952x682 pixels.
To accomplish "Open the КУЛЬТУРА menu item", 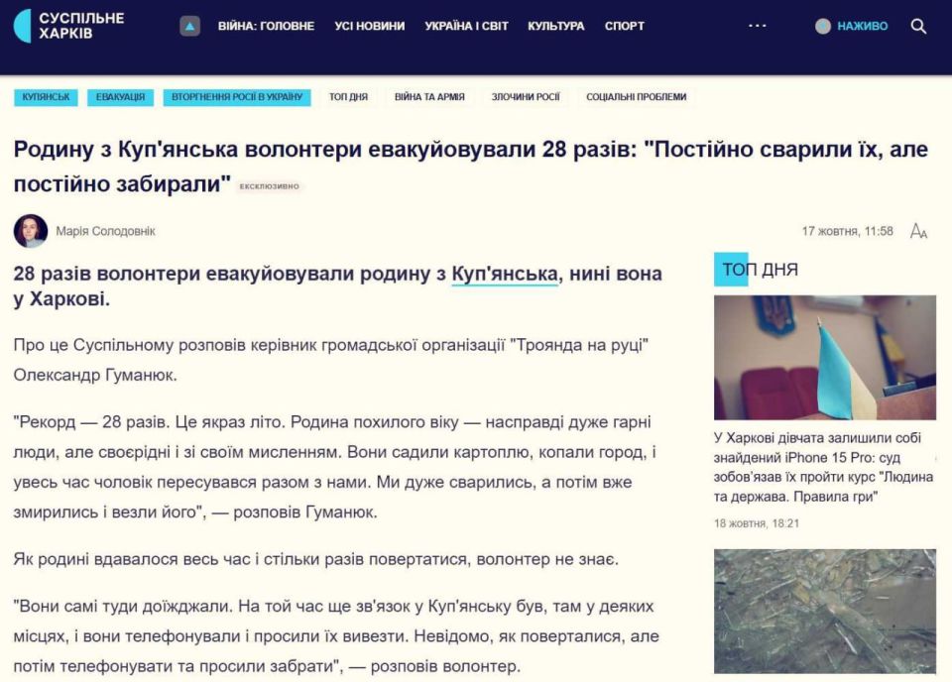I will pyautogui.click(x=559, y=26).
